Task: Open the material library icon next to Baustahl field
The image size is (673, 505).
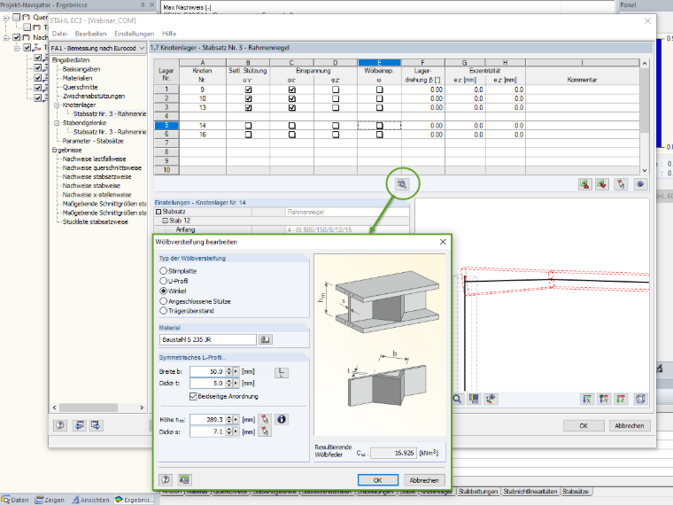Action: 266,339
